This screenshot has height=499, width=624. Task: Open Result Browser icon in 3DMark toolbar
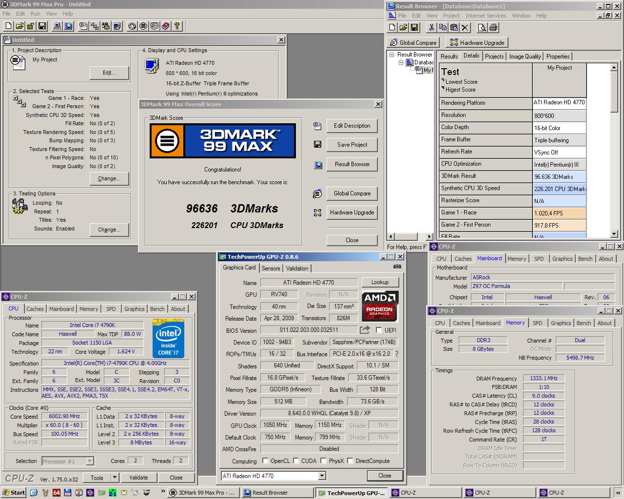point(68,26)
